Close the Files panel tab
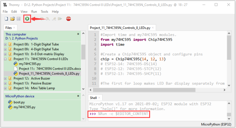The image size is (236, 128). [14, 28]
